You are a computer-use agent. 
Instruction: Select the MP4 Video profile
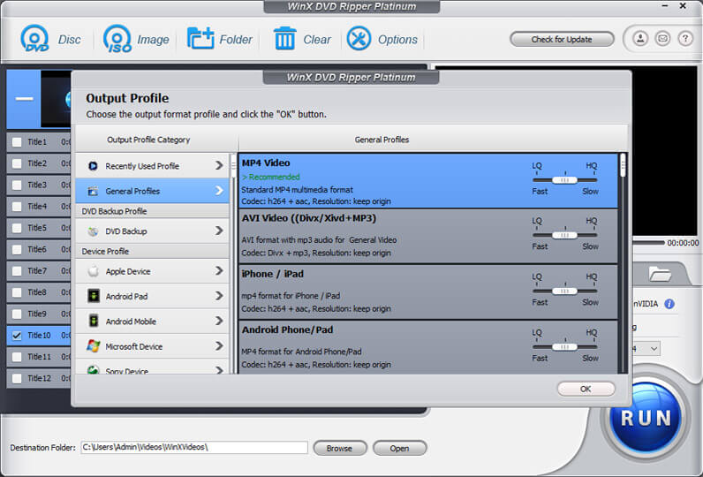(428, 181)
